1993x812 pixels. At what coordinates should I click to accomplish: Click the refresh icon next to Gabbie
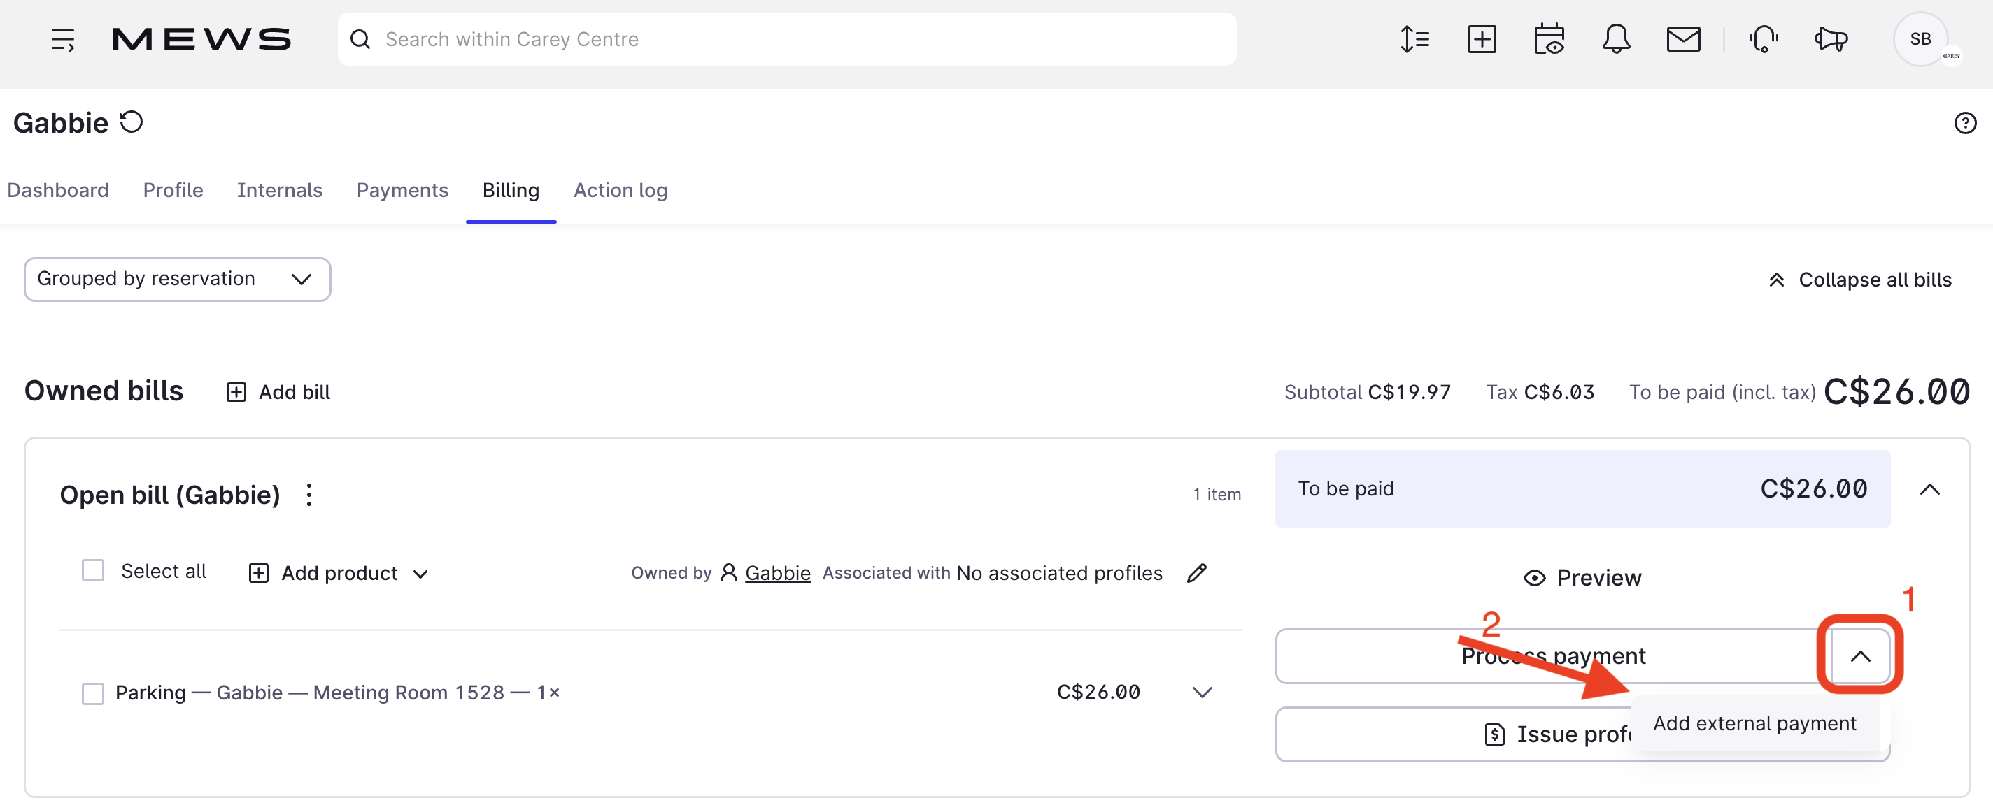coord(132,122)
